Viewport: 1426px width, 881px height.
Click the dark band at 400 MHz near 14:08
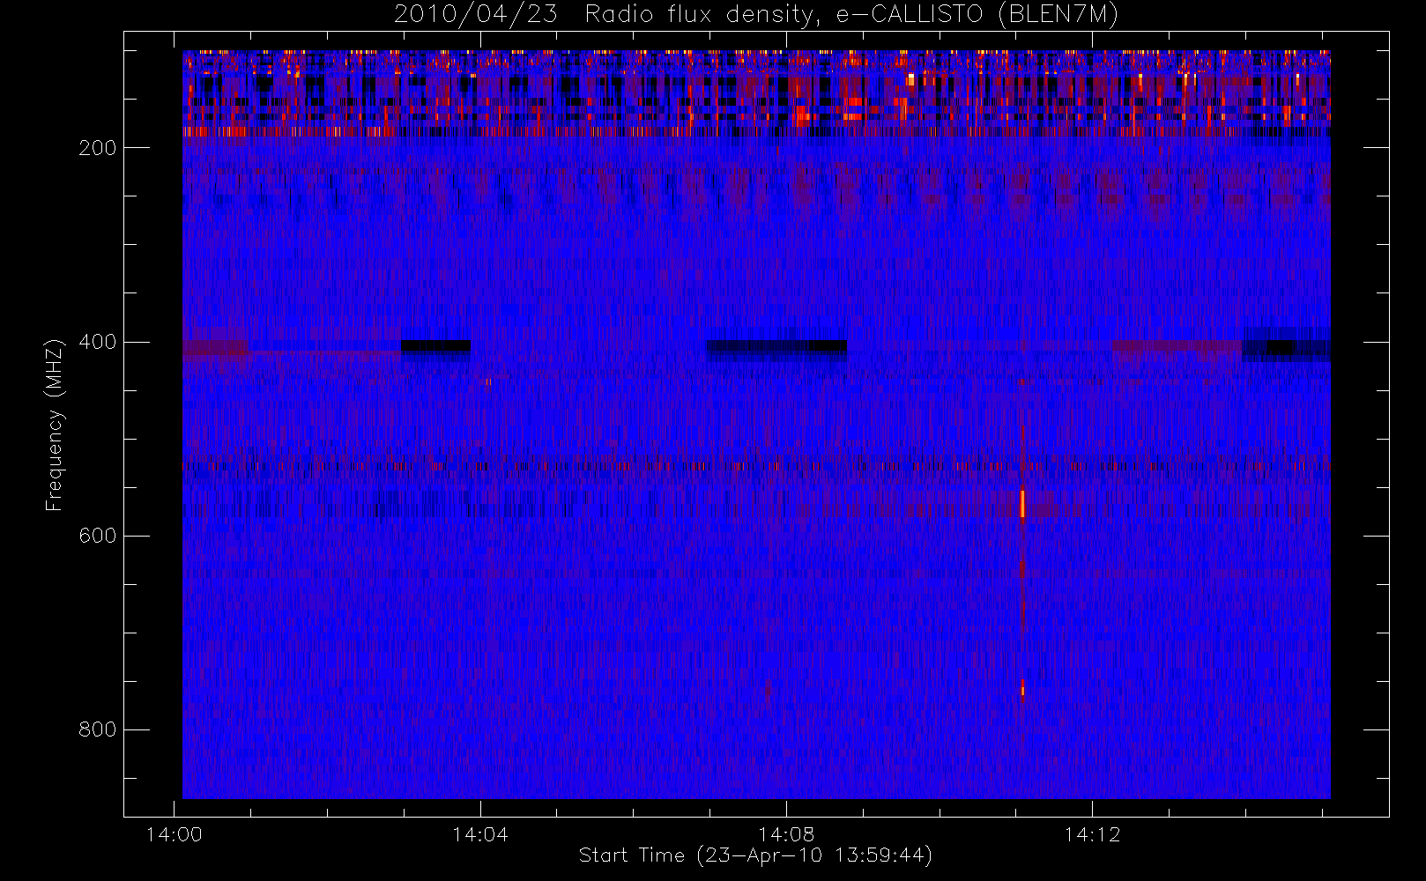(776, 346)
